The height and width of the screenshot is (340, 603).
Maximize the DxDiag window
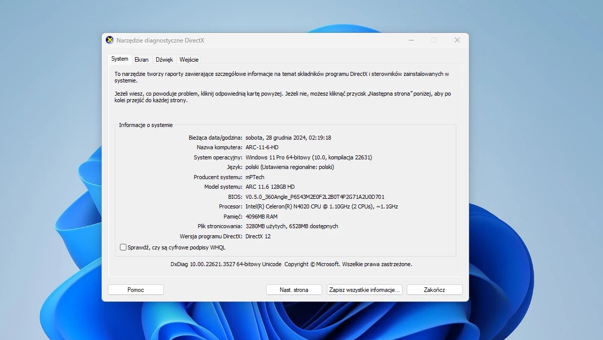point(434,40)
